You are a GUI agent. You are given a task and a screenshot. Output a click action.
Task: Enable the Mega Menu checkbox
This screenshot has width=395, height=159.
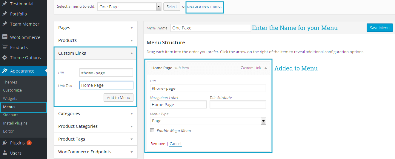152,130
